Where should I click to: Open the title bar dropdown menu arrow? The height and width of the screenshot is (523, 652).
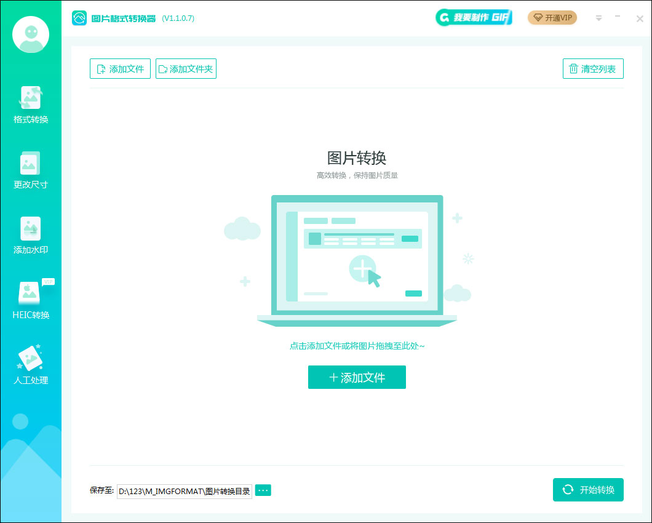598,18
